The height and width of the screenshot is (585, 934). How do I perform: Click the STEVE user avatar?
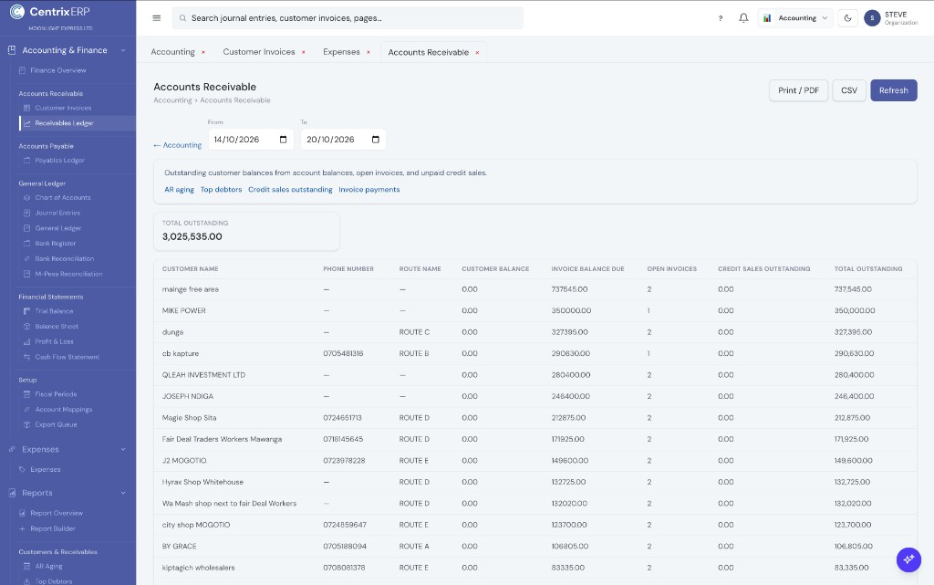[872, 18]
